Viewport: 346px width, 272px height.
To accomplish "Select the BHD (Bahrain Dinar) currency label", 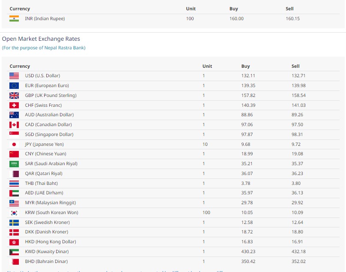I will tap(46, 261).
